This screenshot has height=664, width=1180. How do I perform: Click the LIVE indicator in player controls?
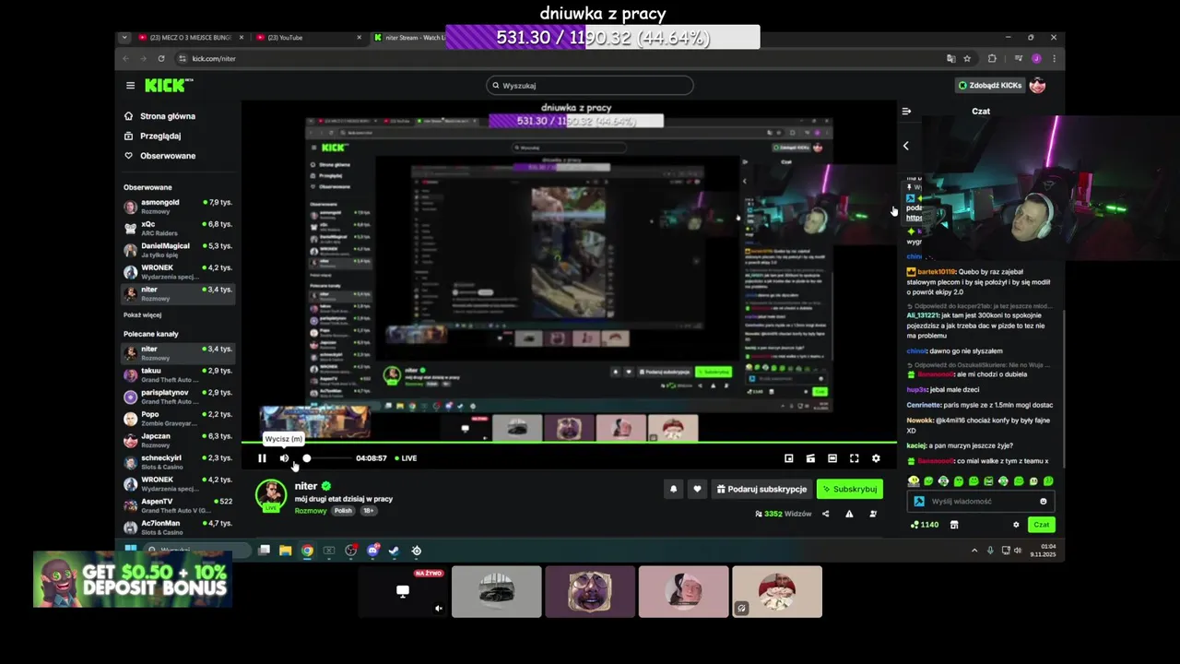pos(406,458)
